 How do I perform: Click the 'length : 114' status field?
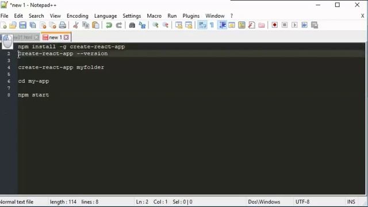[x=63, y=202]
